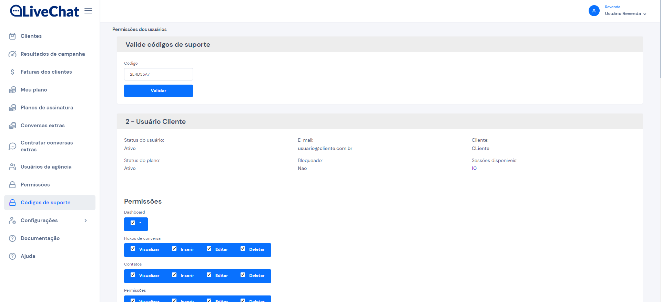Click the dollar sign icon for Faturas
Screen dimensions: 661x302
[12, 72]
